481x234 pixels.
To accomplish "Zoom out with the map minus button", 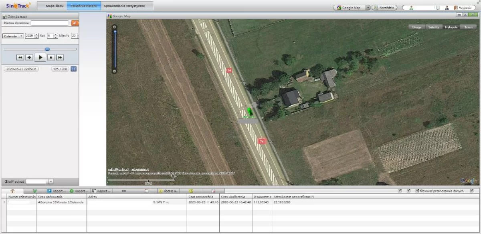I will (x=115, y=71).
